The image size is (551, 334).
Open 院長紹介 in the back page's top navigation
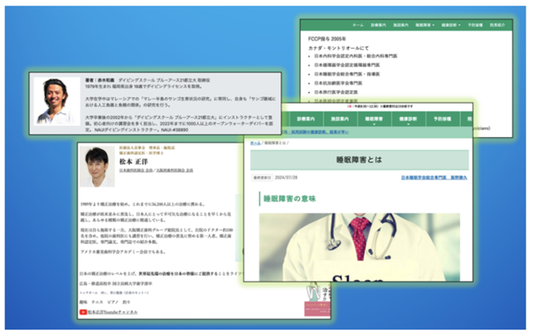click(498, 25)
